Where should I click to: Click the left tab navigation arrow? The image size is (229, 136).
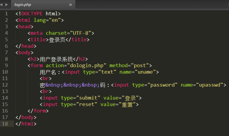[x=2, y=5]
